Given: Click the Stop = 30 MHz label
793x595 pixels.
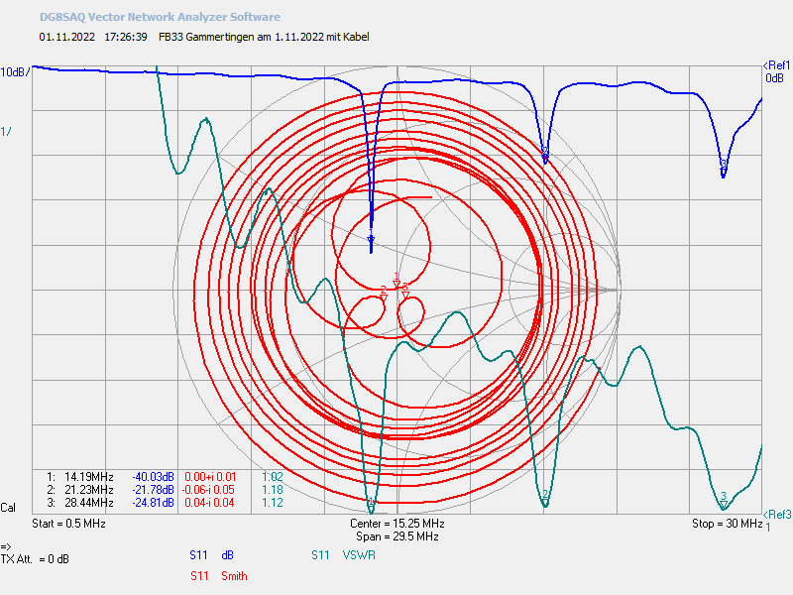Looking at the screenshot, I should click(x=727, y=524).
